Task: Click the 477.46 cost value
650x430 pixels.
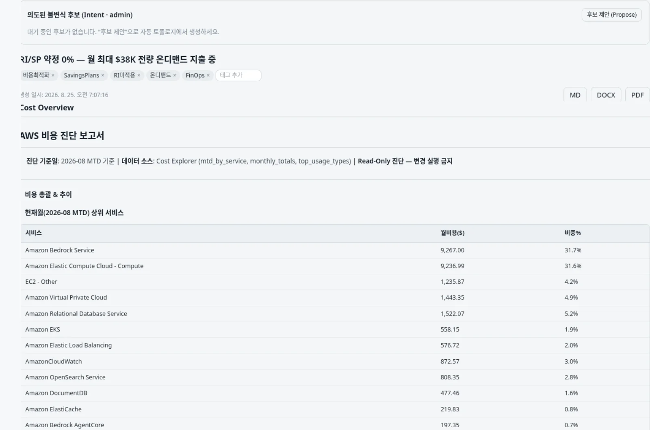Action: tap(450, 393)
